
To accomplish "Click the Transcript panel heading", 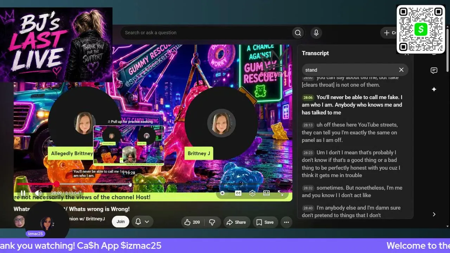I will pos(315,53).
